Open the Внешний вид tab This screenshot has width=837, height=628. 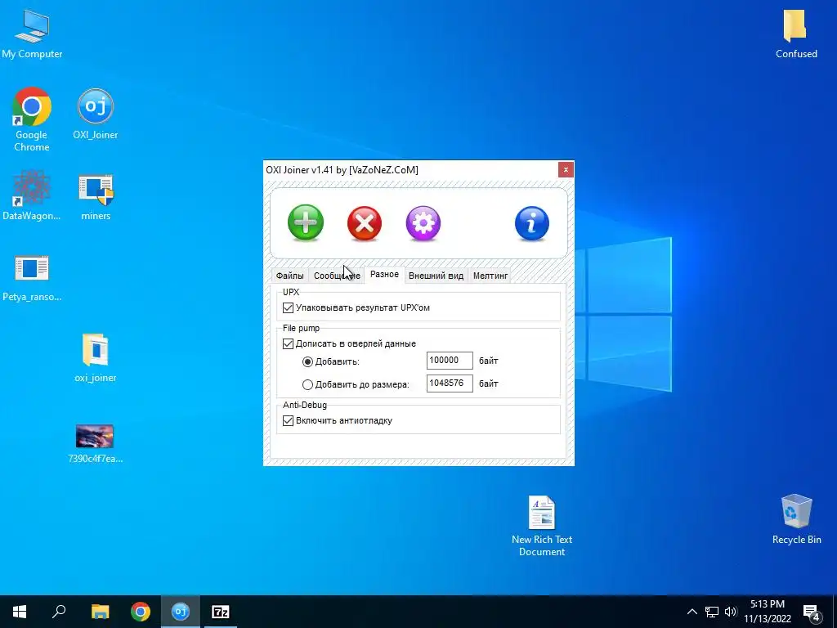pos(436,276)
